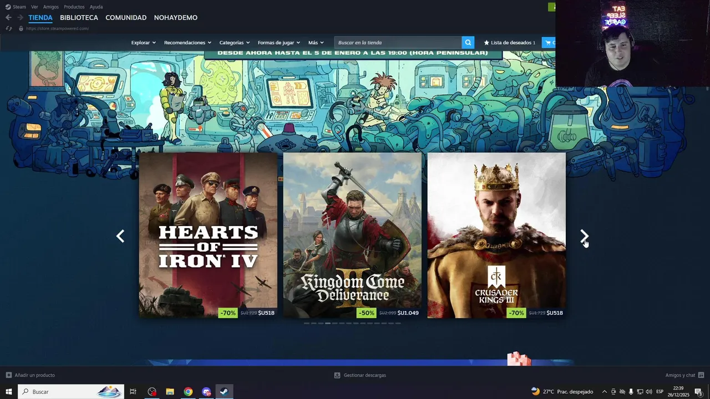
Task: Expand the Recomendaciones dropdown
Action: point(187,43)
